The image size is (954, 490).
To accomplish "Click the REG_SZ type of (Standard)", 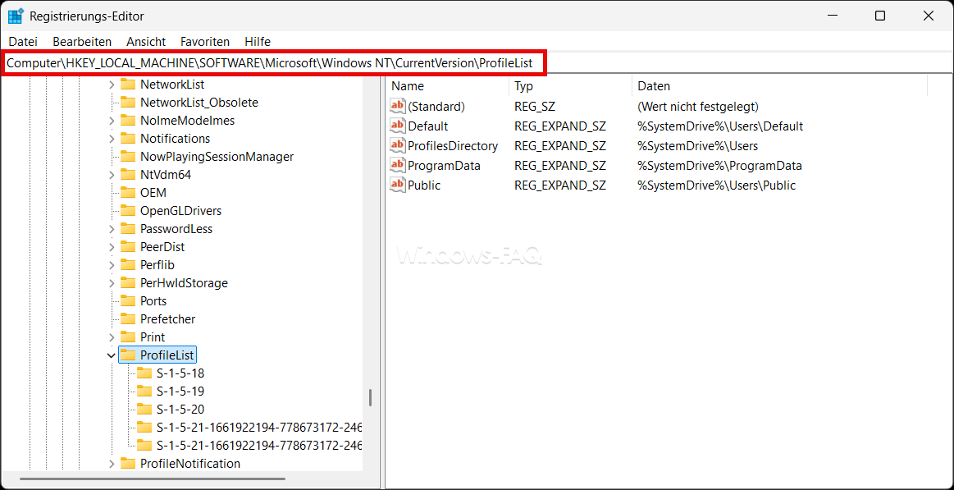I will click(x=535, y=107).
